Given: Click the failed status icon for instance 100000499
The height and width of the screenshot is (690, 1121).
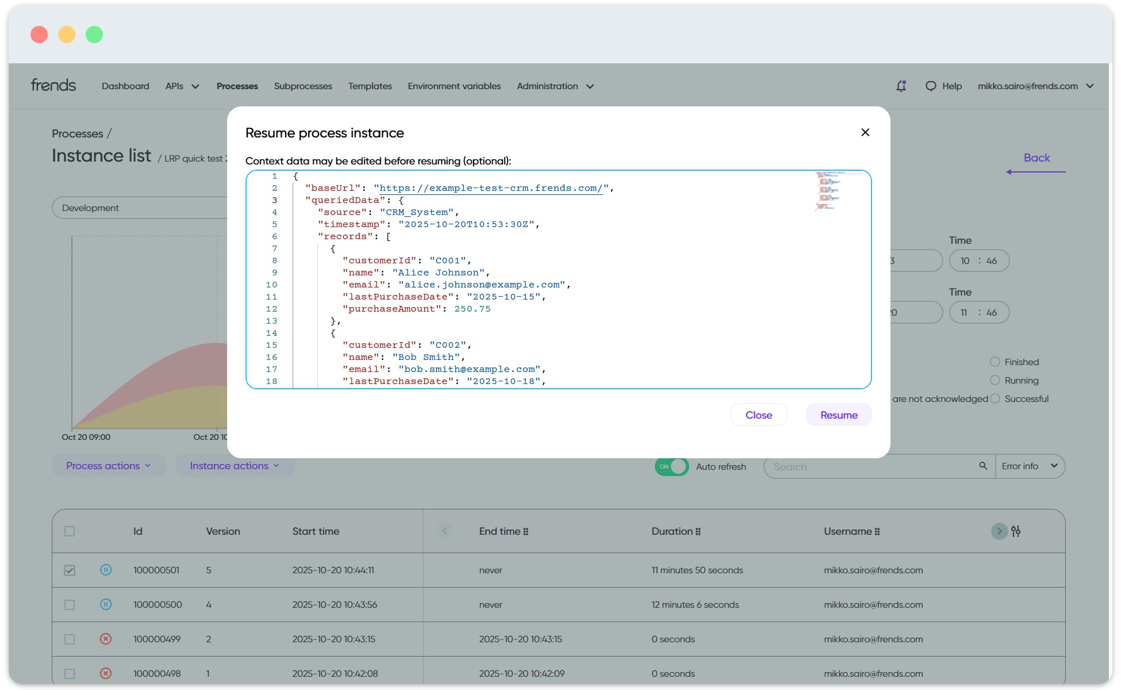Looking at the screenshot, I should click(106, 639).
